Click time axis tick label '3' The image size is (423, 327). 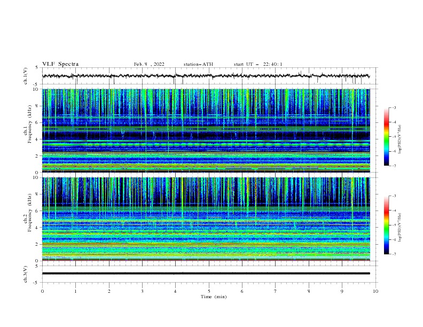142,291
